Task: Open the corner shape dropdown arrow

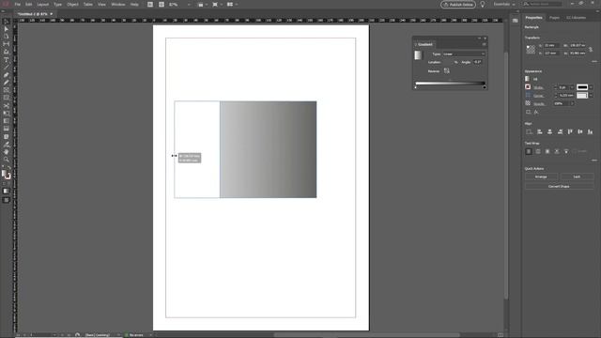Action: 591,96
